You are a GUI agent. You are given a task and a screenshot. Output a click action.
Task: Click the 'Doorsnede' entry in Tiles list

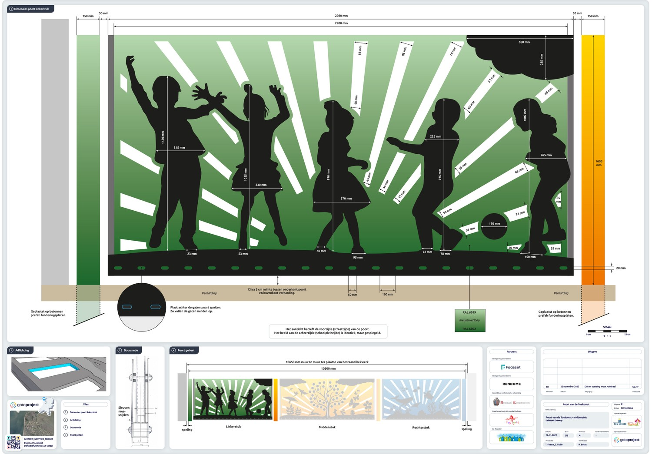tap(76, 427)
